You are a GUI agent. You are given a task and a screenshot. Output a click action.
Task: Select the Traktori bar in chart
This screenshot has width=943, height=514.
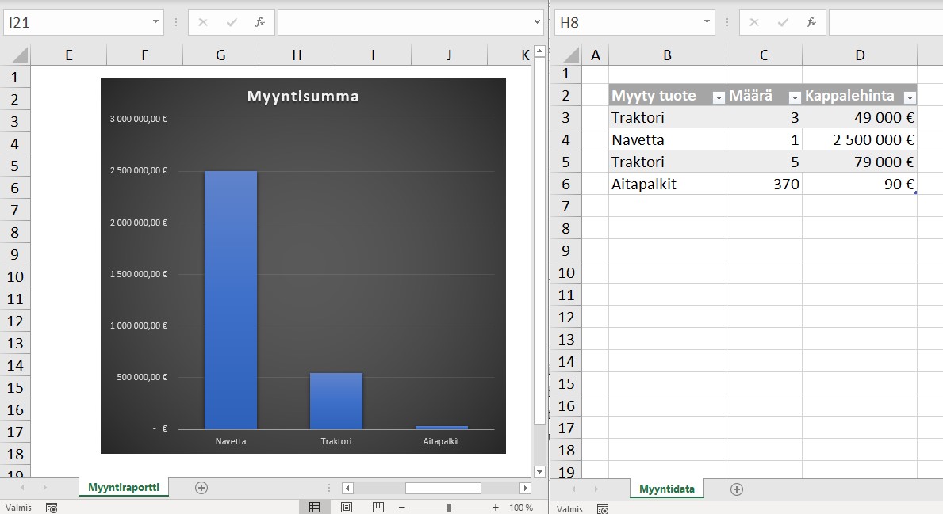click(336, 401)
